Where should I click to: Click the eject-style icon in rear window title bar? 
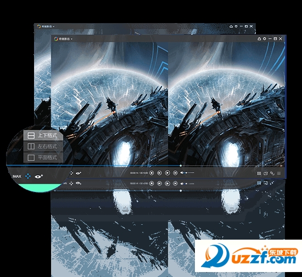[231, 26]
